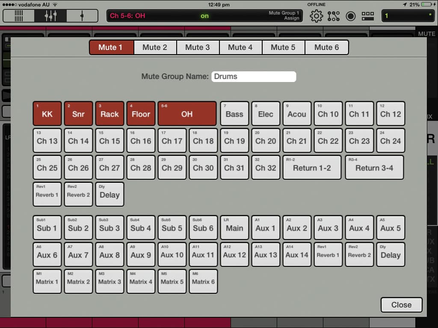
Task: Select the Mute 3 tab
Action: point(198,47)
